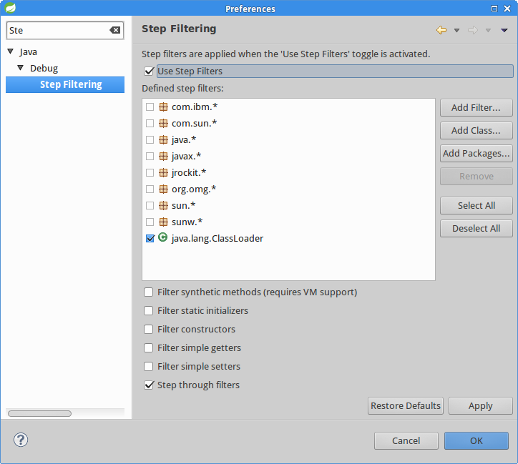518x464 pixels.
Task: Click the jrockit.* package icon
Action: (163, 172)
